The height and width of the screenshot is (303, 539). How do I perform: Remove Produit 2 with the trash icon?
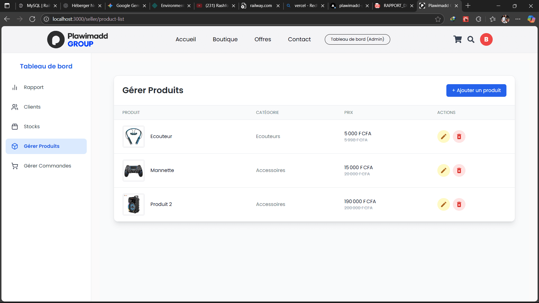(x=459, y=205)
